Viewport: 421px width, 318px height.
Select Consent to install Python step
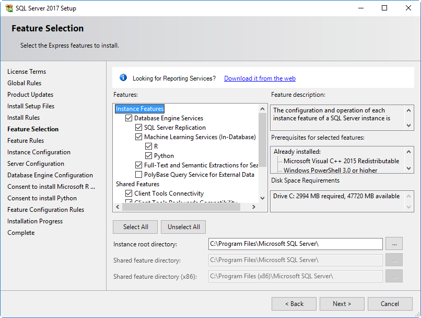(x=42, y=198)
